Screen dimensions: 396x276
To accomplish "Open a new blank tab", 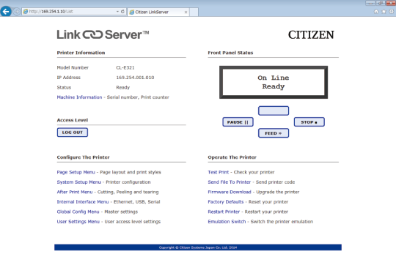I will [194, 12].
